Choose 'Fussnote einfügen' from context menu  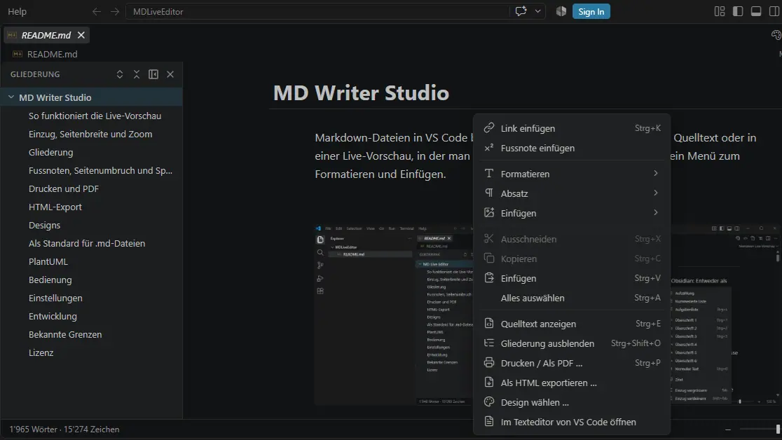pos(572,148)
